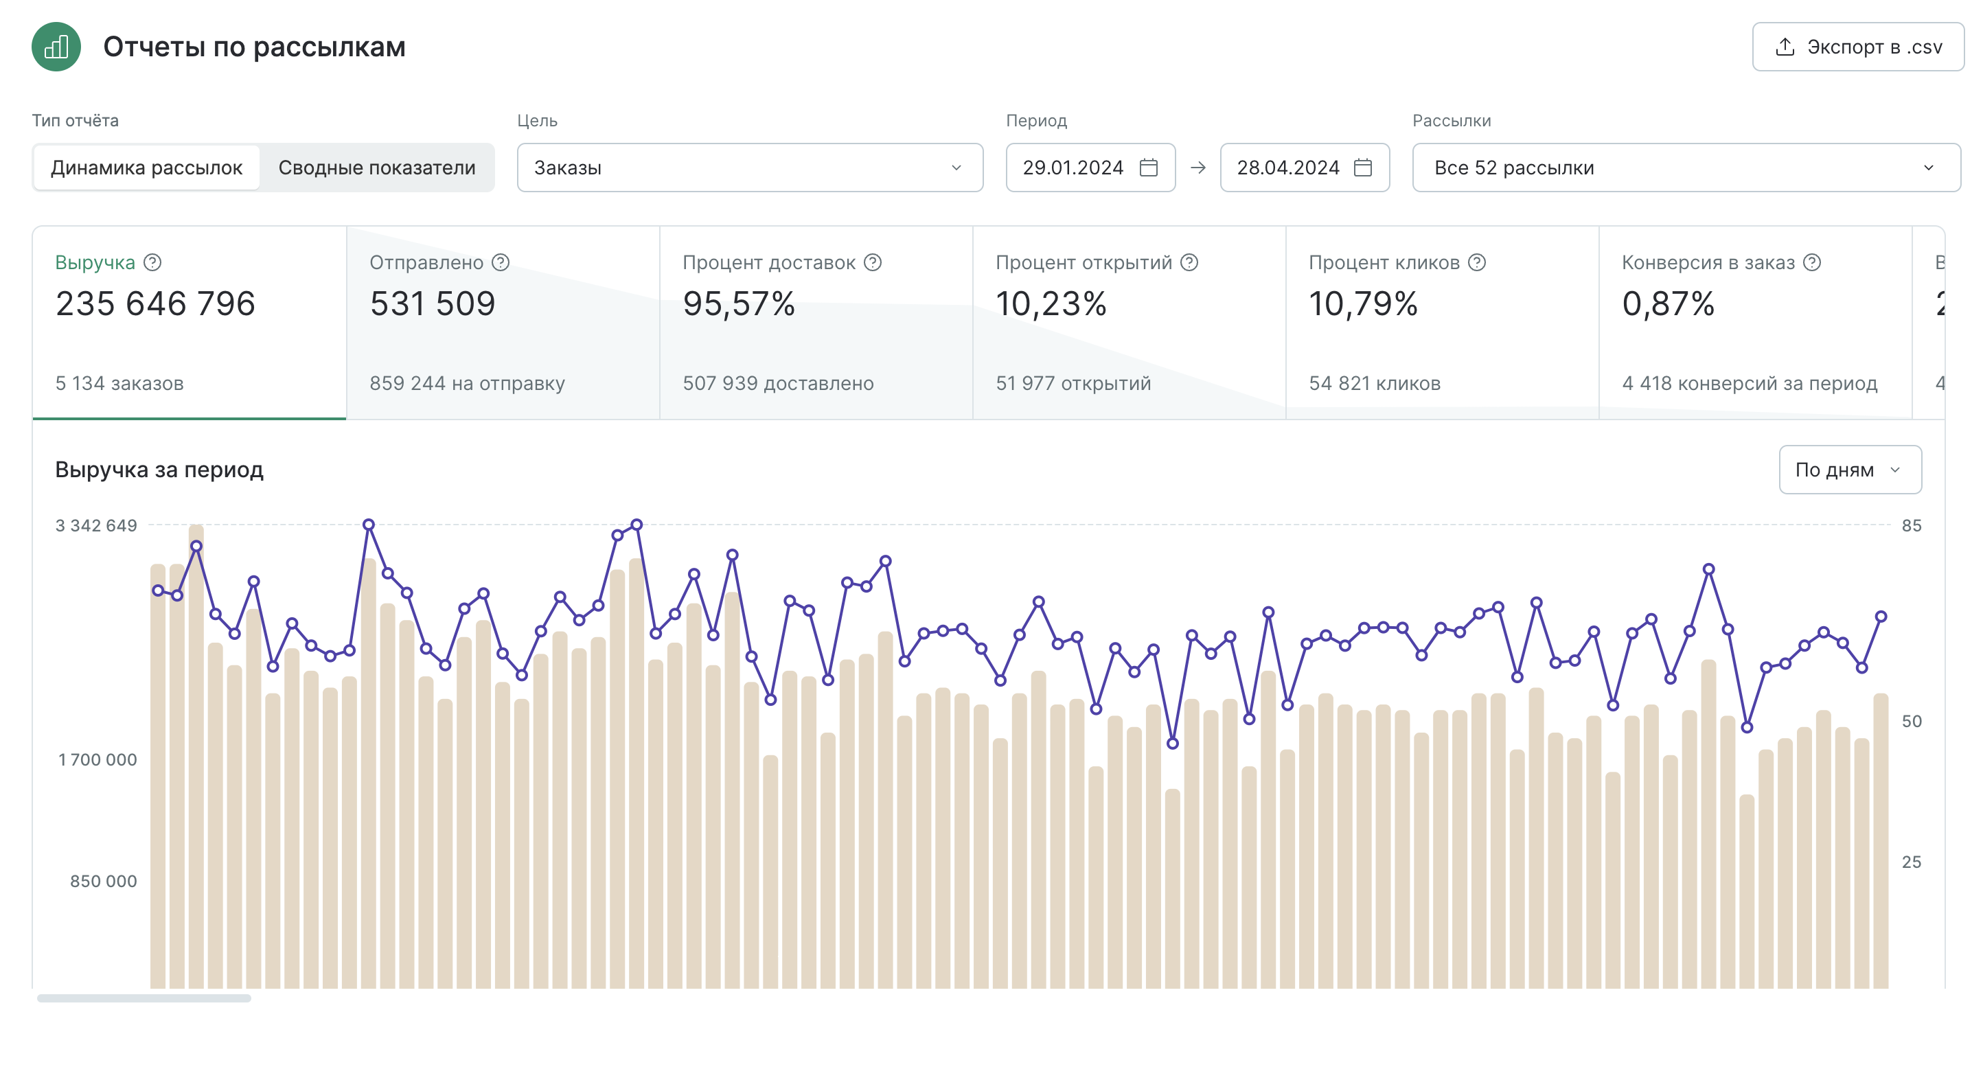The width and height of the screenshot is (1983, 1067).
Task: Click the upload icon in the export button
Action: point(1785,47)
